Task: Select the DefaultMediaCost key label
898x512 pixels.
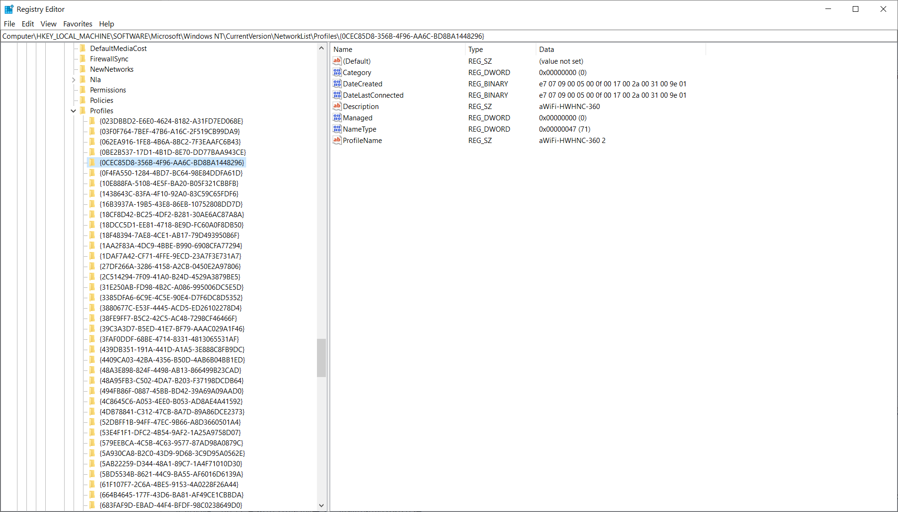Action: [x=118, y=49]
